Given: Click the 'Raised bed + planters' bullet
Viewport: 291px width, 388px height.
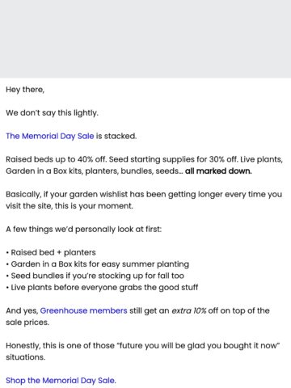Looking at the screenshot, I should point(51,252).
